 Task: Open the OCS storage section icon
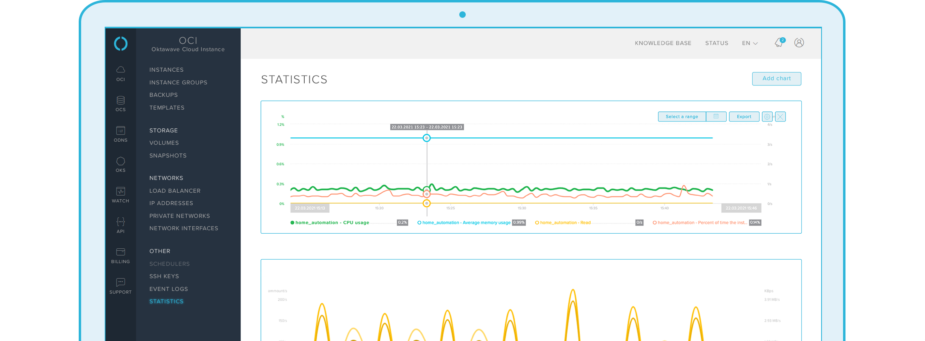point(120,103)
